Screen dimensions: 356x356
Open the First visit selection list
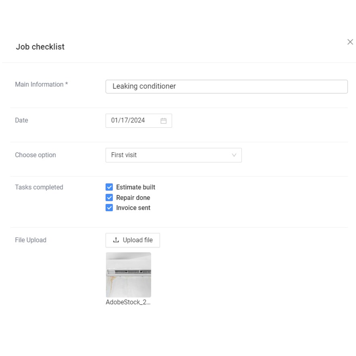click(173, 155)
